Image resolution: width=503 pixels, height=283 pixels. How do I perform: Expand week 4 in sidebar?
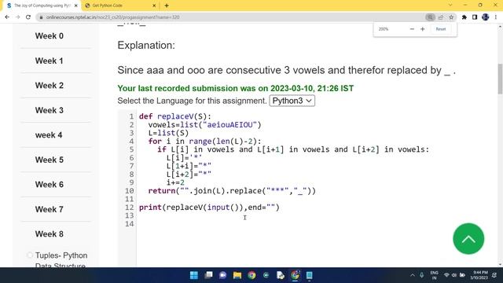tap(49, 134)
